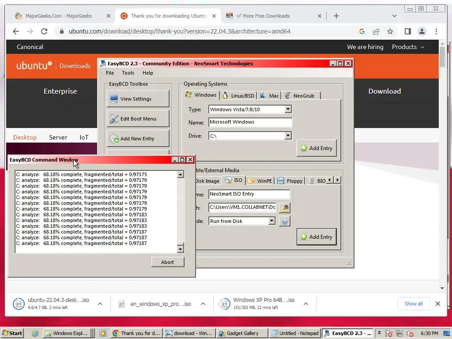Go back in the Chrome browser
This screenshot has height=339, width=452.
click(16, 31)
